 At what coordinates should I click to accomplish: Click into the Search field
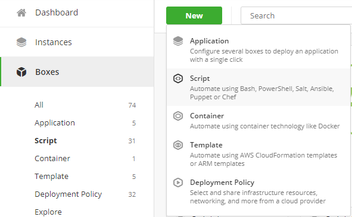tap(297, 15)
